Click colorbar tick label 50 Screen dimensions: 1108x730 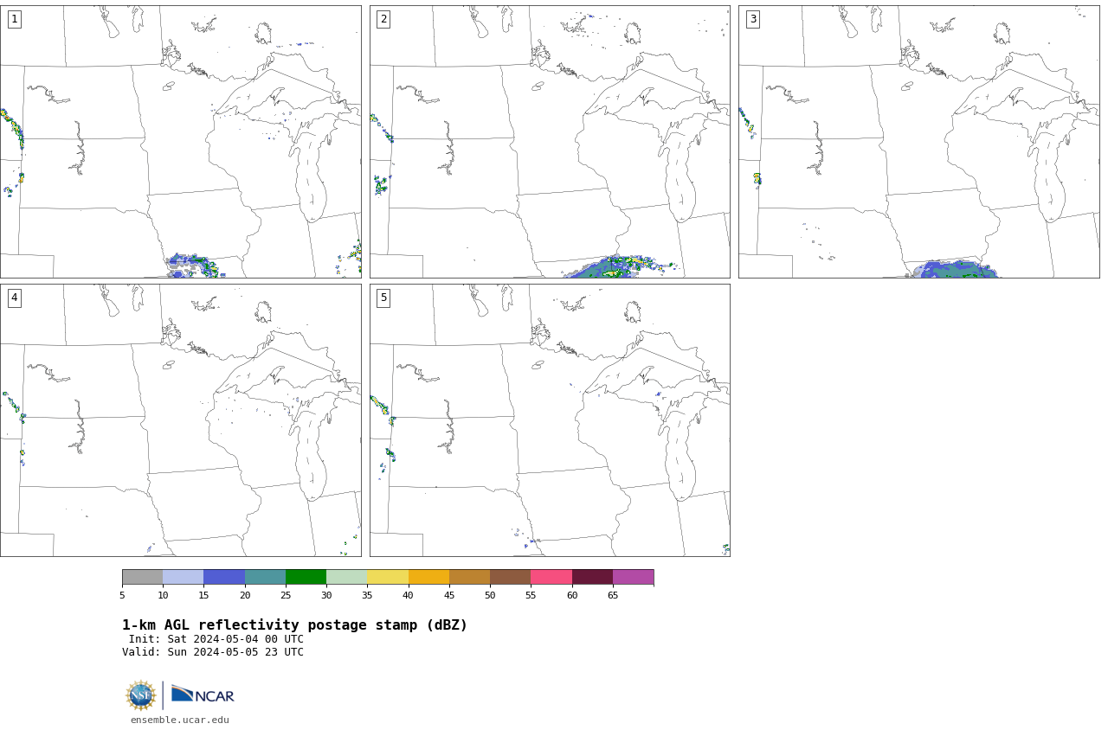[490, 595]
